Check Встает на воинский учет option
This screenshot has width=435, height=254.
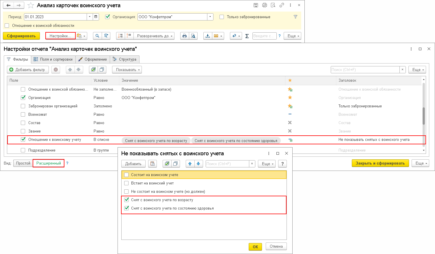click(x=127, y=183)
